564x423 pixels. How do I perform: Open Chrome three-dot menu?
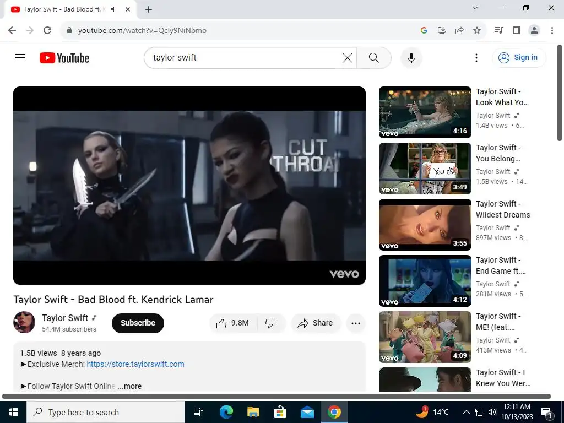click(552, 30)
